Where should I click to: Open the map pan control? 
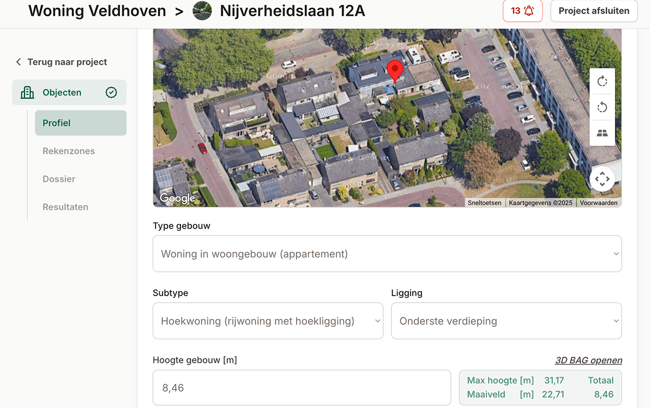602,178
